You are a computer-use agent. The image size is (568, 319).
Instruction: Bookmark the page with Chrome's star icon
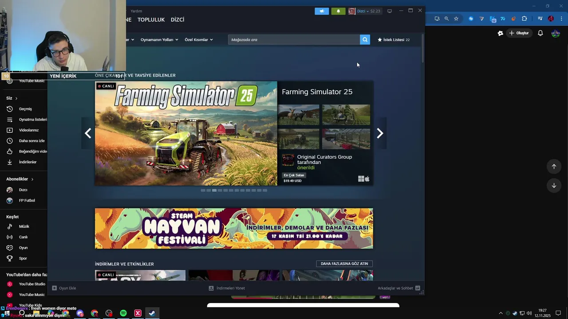456,19
